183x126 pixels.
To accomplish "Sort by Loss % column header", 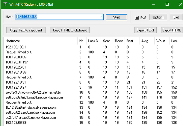I will pyautogui.click(x=94, y=41).
